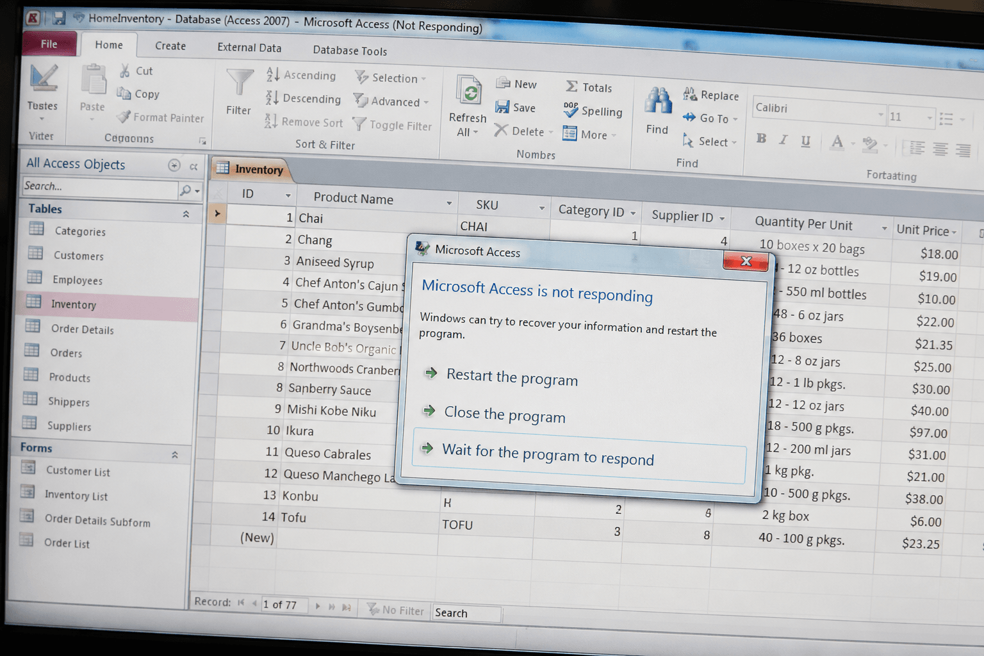
Task: Click the Replace icon
Action: (690, 94)
